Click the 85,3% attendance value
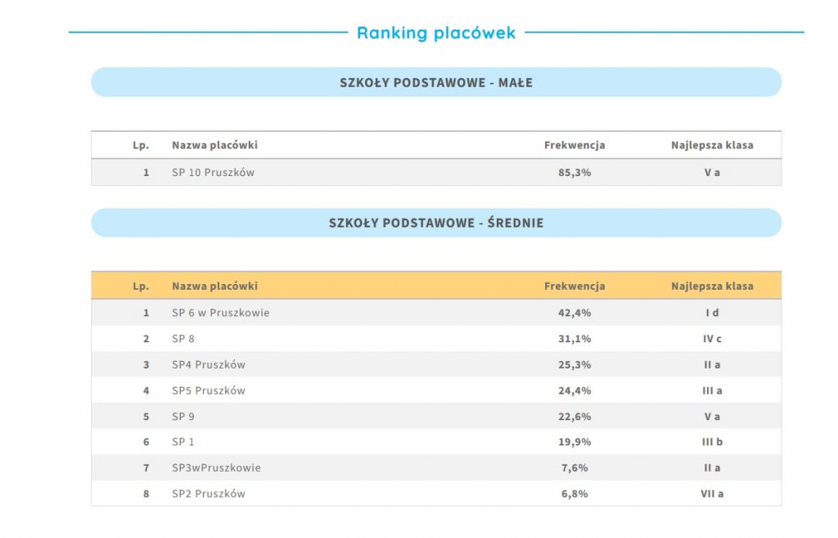 [x=574, y=173]
